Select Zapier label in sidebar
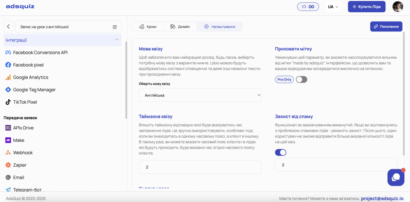This screenshot has width=410, height=202. click(x=20, y=165)
